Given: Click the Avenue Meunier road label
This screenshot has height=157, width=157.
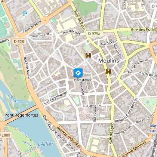Looking at the screenshot, I should point(134,149).
